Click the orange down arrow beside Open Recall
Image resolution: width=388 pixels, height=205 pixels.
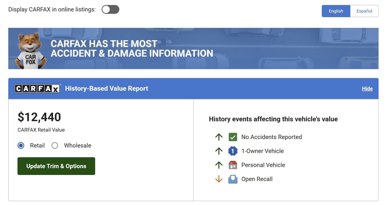(x=219, y=179)
